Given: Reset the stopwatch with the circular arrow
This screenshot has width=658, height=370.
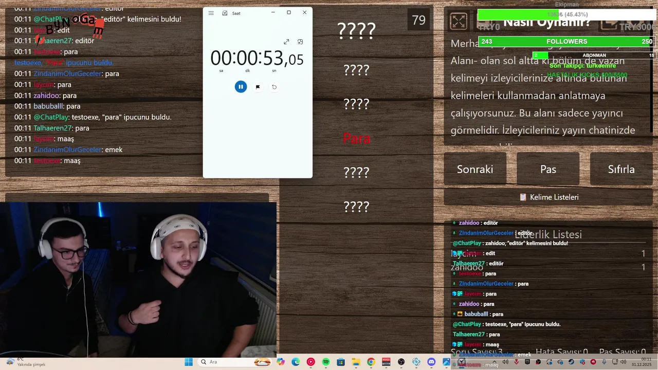Looking at the screenshot, I should (274, 87).
